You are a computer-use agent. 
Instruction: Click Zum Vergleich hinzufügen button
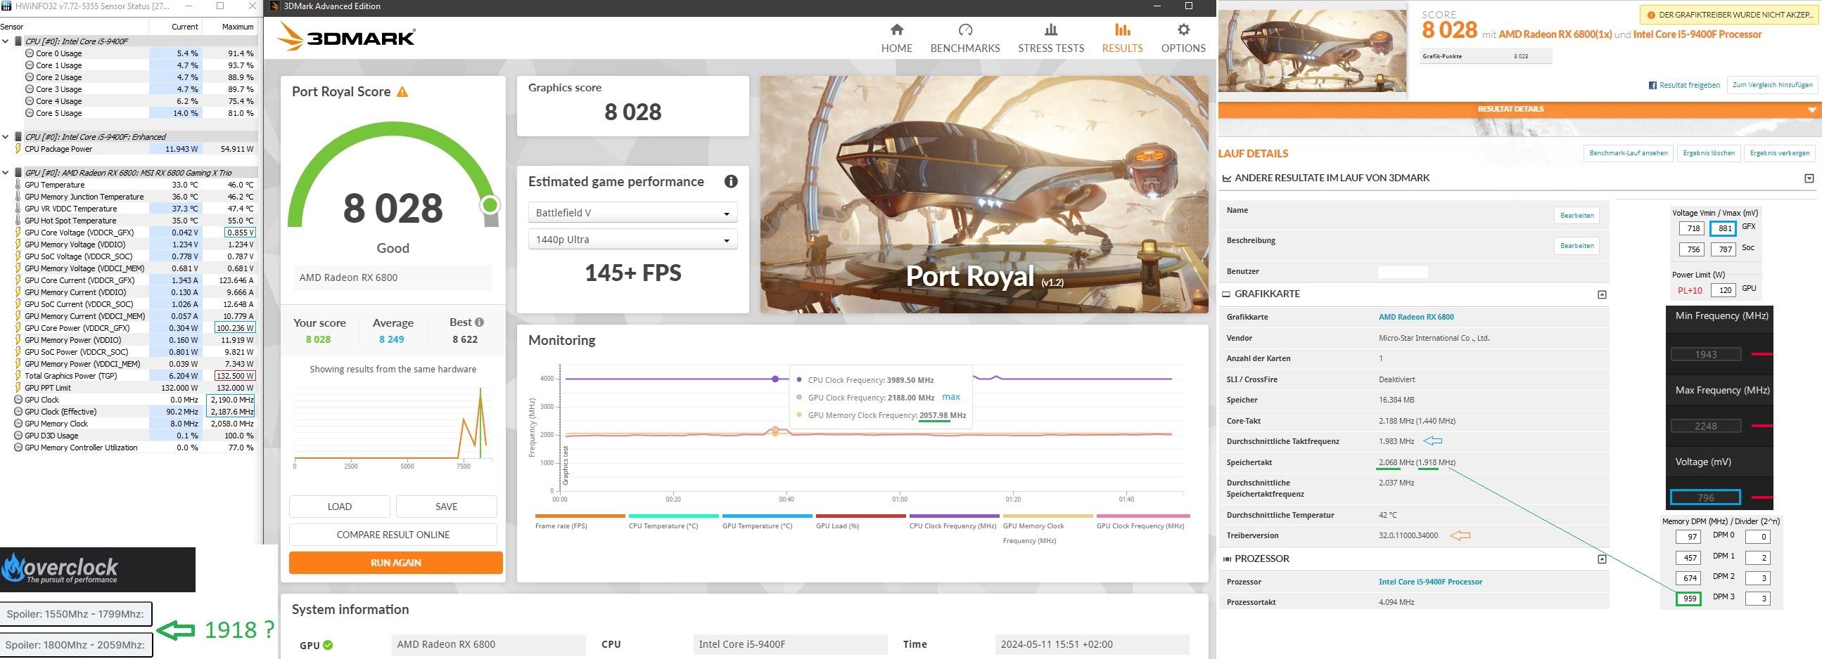[1773, 85]
